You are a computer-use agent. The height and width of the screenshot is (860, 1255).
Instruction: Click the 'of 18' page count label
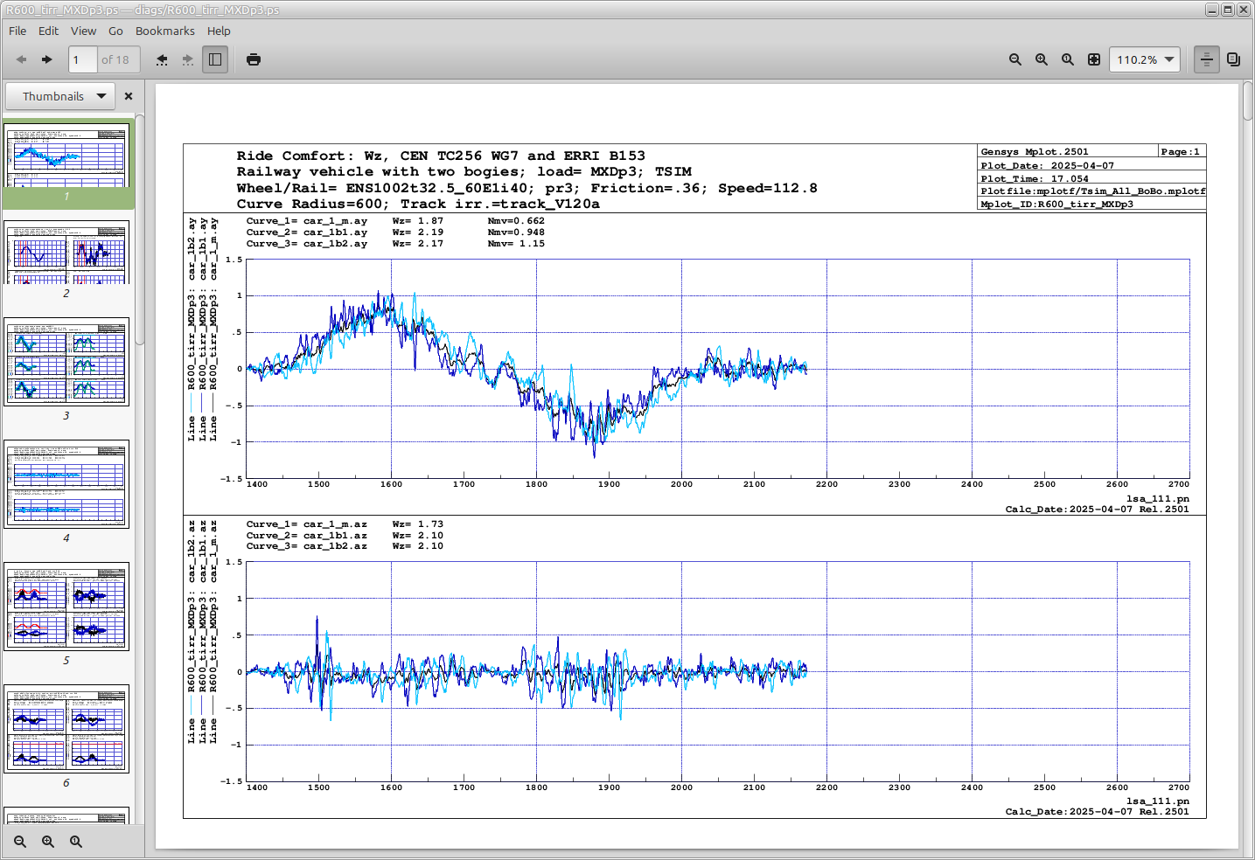[x=115, y=59]
